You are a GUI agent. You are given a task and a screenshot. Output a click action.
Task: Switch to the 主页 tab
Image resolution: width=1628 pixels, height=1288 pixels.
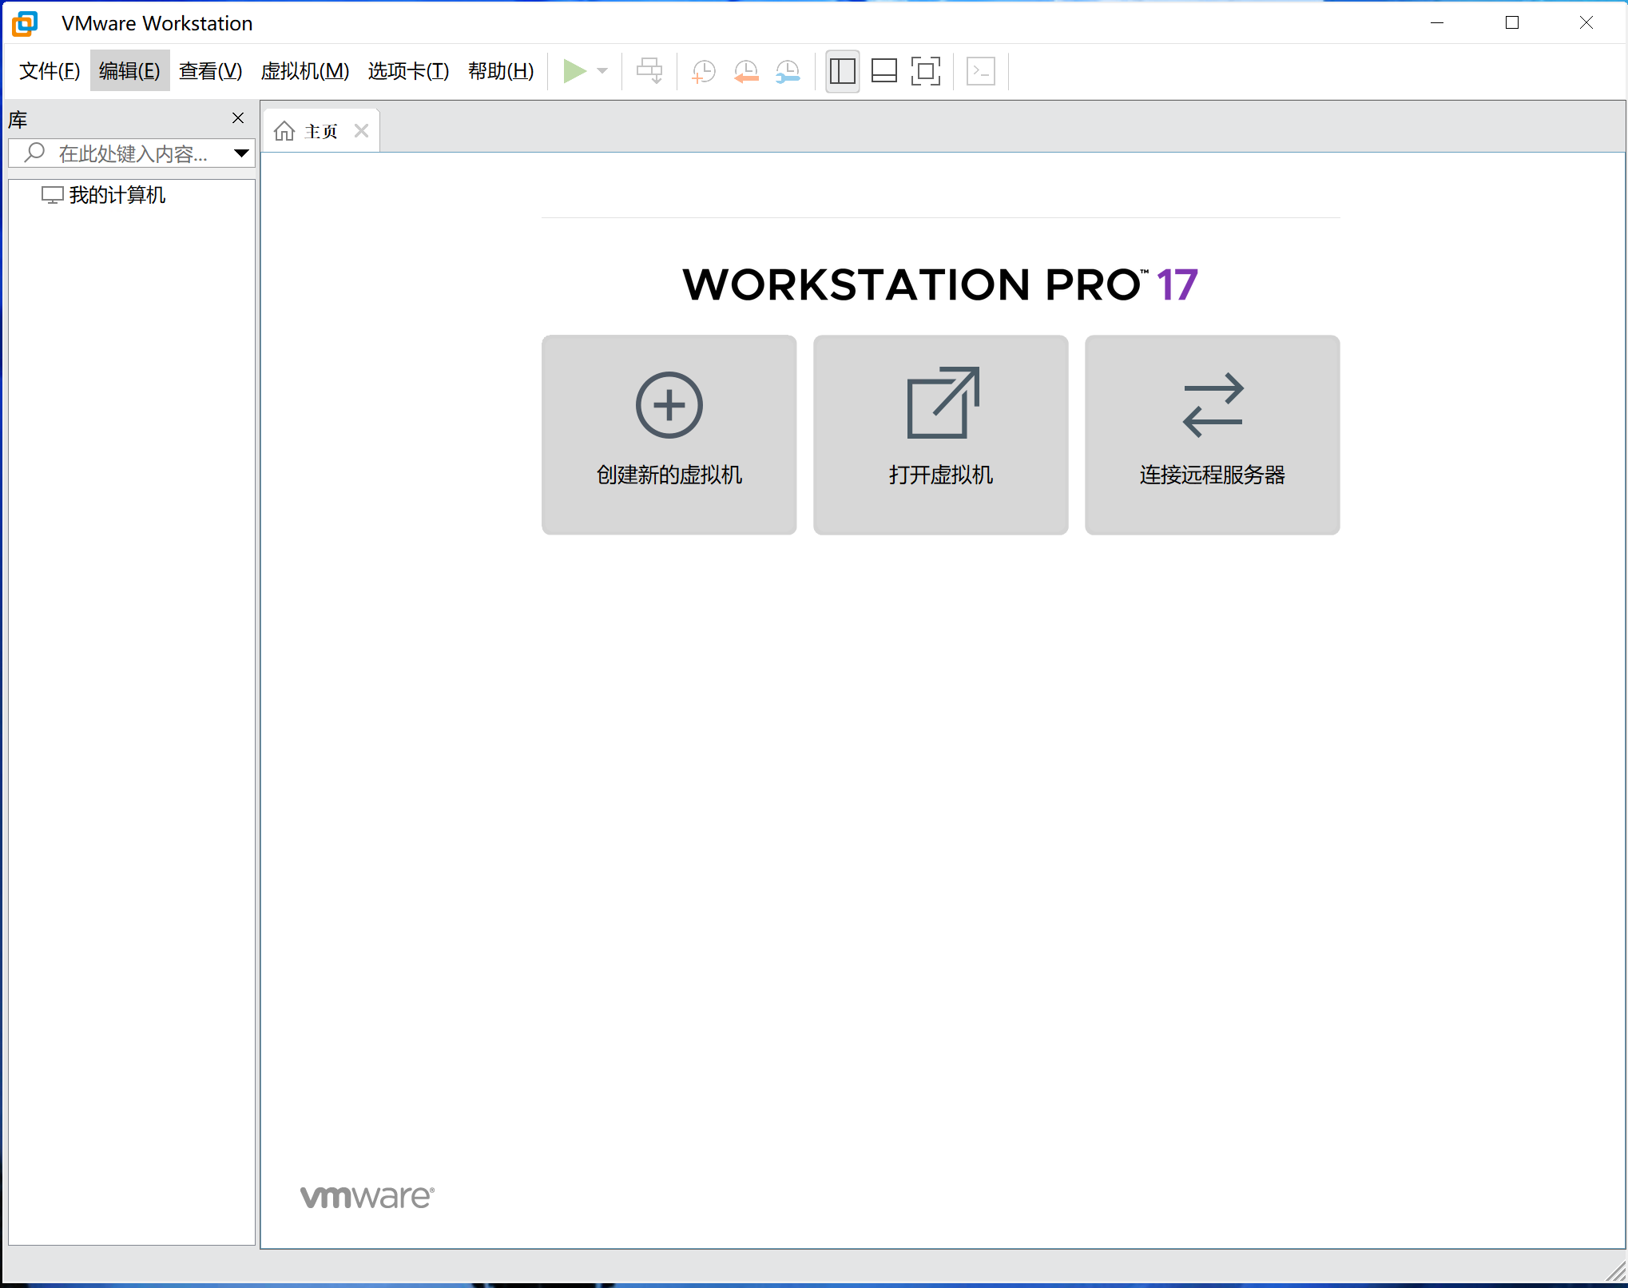(321, 131)
